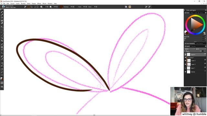The height and width of the screenshot is (116, 207).
Task: Open Layers panel options menu
Action: coord(206,46)
